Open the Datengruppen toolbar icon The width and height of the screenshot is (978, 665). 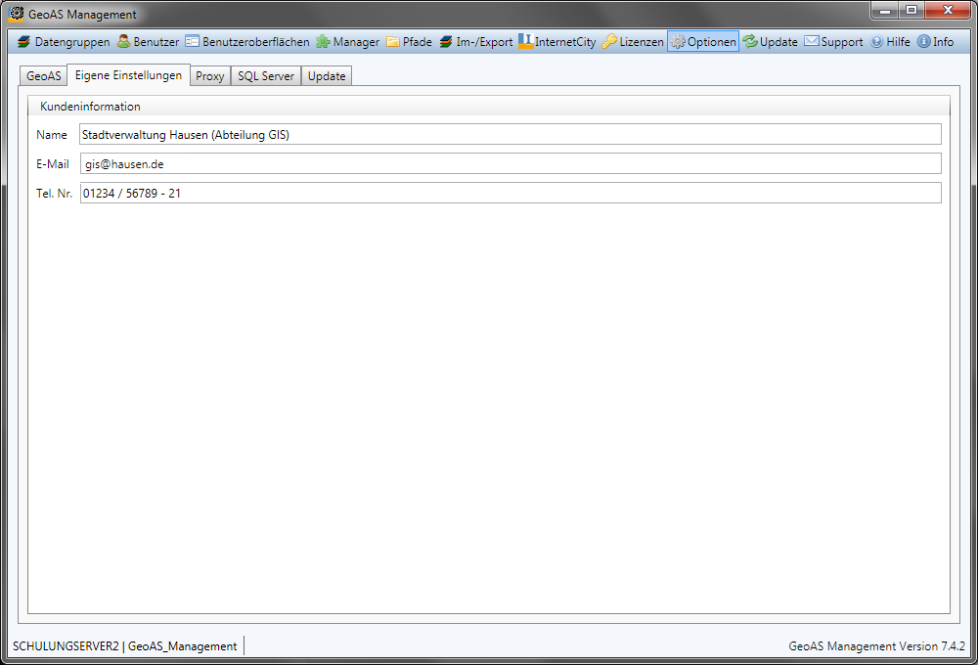(24, 42)
